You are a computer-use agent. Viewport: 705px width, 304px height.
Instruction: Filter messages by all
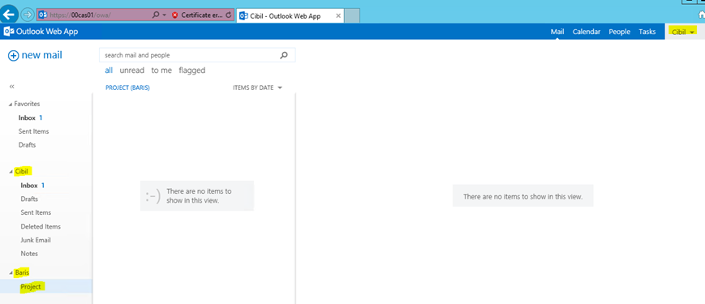click(x=109, y=70)
